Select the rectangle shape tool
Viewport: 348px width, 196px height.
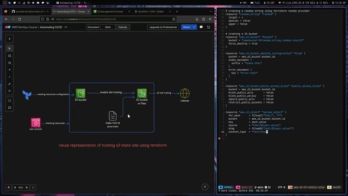pyautogui.click(x=10, y=56)
